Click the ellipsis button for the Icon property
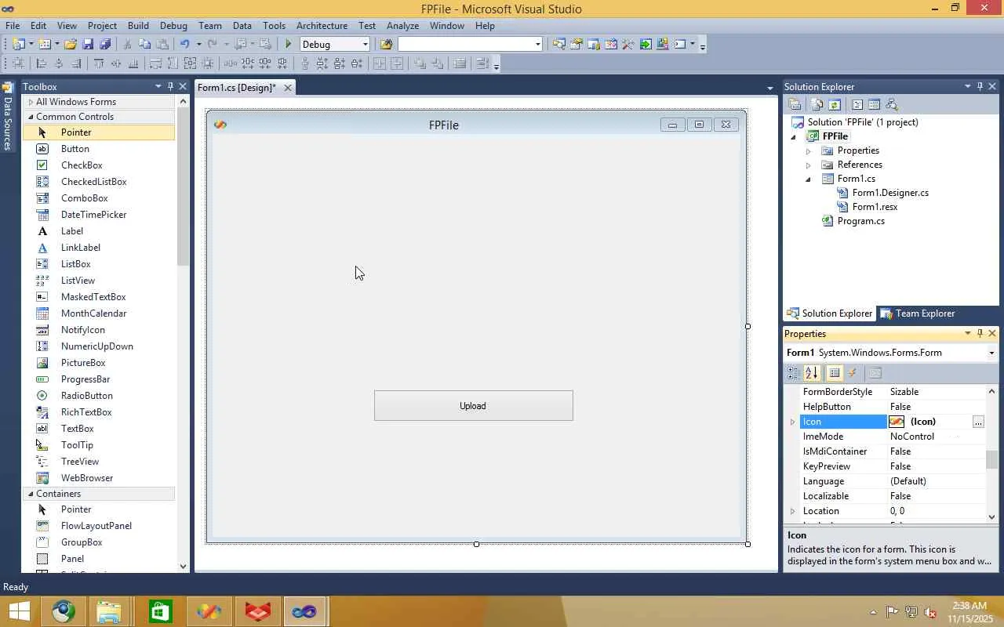Image resolution: width=1004 pixels, height=627 pixels. pos(978,422)
